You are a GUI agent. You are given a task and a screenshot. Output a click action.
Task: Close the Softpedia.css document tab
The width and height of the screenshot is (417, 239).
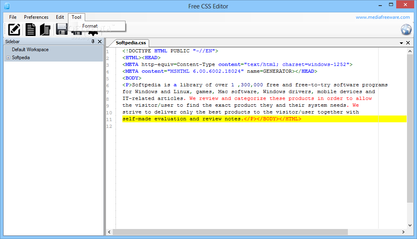[x=408, y=43]
